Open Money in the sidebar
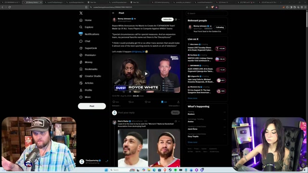 tap(86, 62)
